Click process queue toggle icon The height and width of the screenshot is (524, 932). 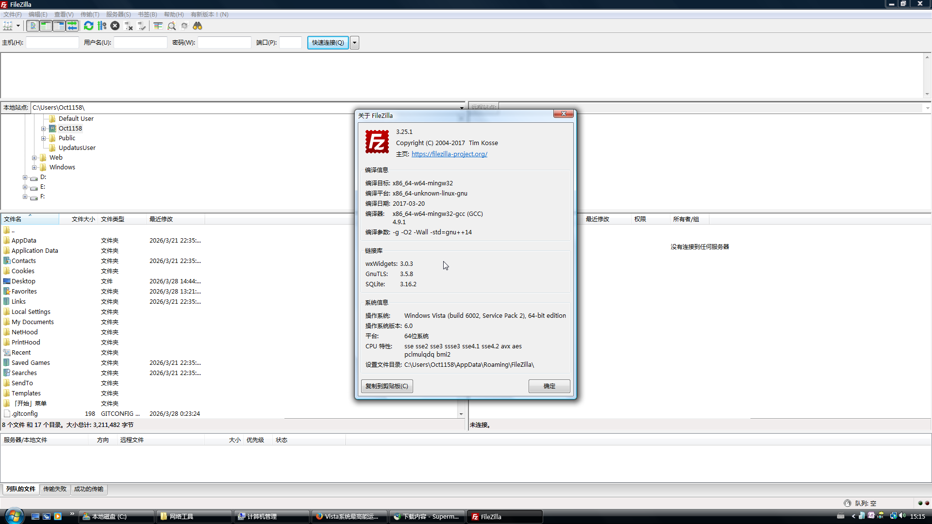[x=102, y=26]
